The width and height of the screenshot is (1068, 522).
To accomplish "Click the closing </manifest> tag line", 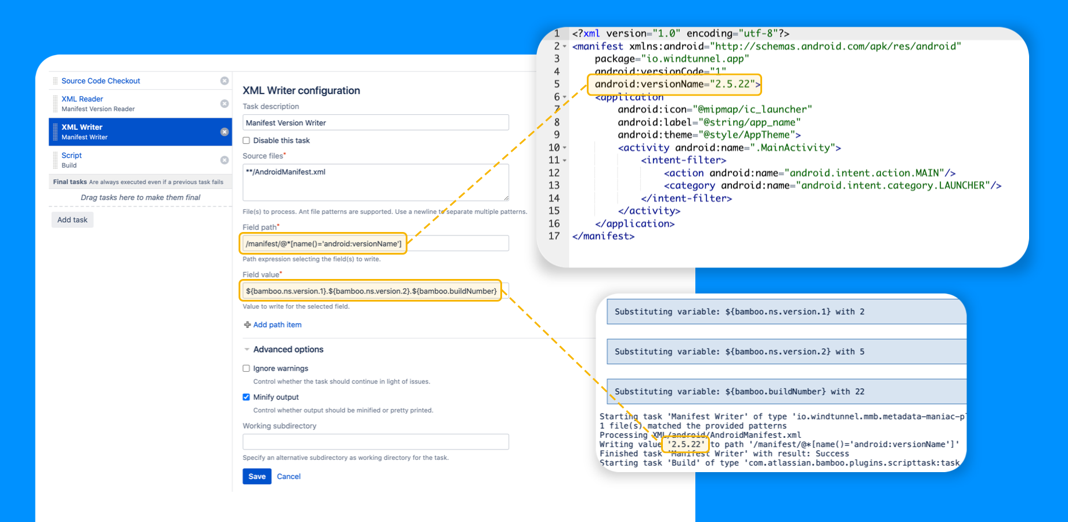I will click(603, 236).
